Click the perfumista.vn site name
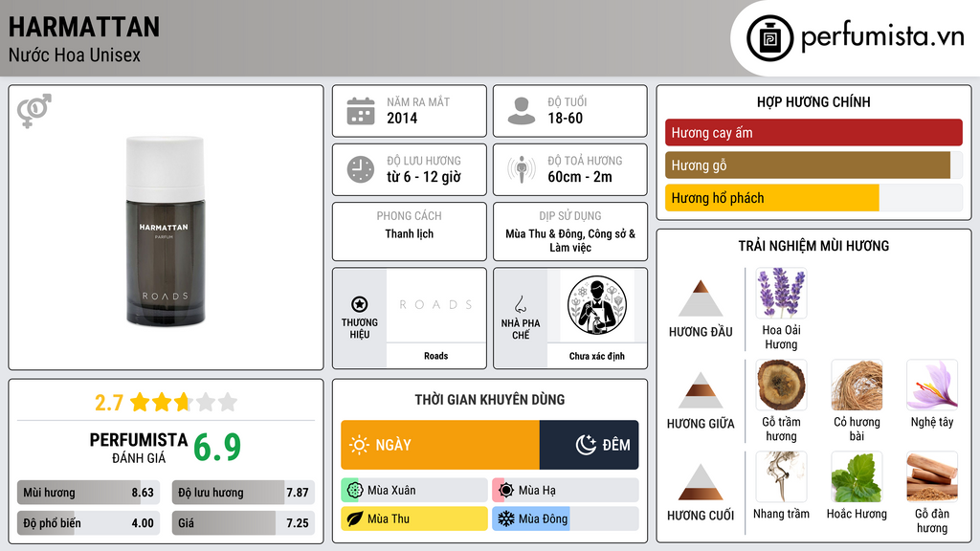 tap(882, 37)
